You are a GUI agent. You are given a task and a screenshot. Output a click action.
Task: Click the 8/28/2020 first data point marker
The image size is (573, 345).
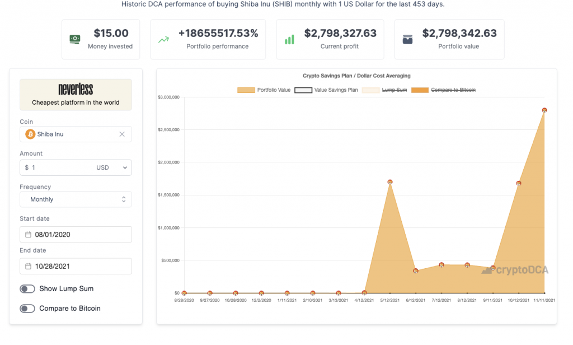coord(184,293)
